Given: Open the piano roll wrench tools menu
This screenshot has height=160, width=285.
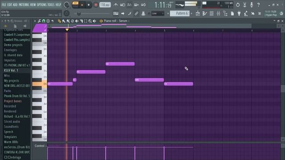Looking at the screenshot, I should tap(39, 21).
